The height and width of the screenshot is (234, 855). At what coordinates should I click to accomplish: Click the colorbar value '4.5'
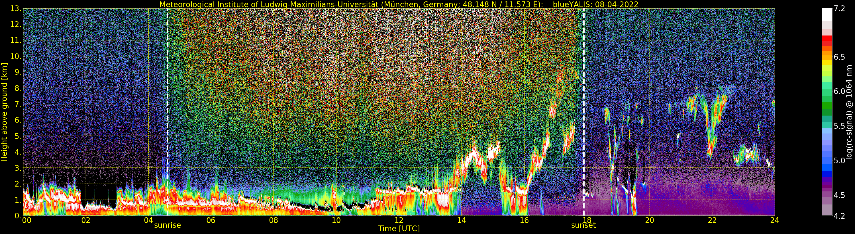click(839, 195)
